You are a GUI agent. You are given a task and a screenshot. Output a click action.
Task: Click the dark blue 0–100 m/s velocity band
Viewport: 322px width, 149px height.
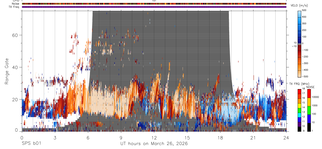tap(299, 40)
